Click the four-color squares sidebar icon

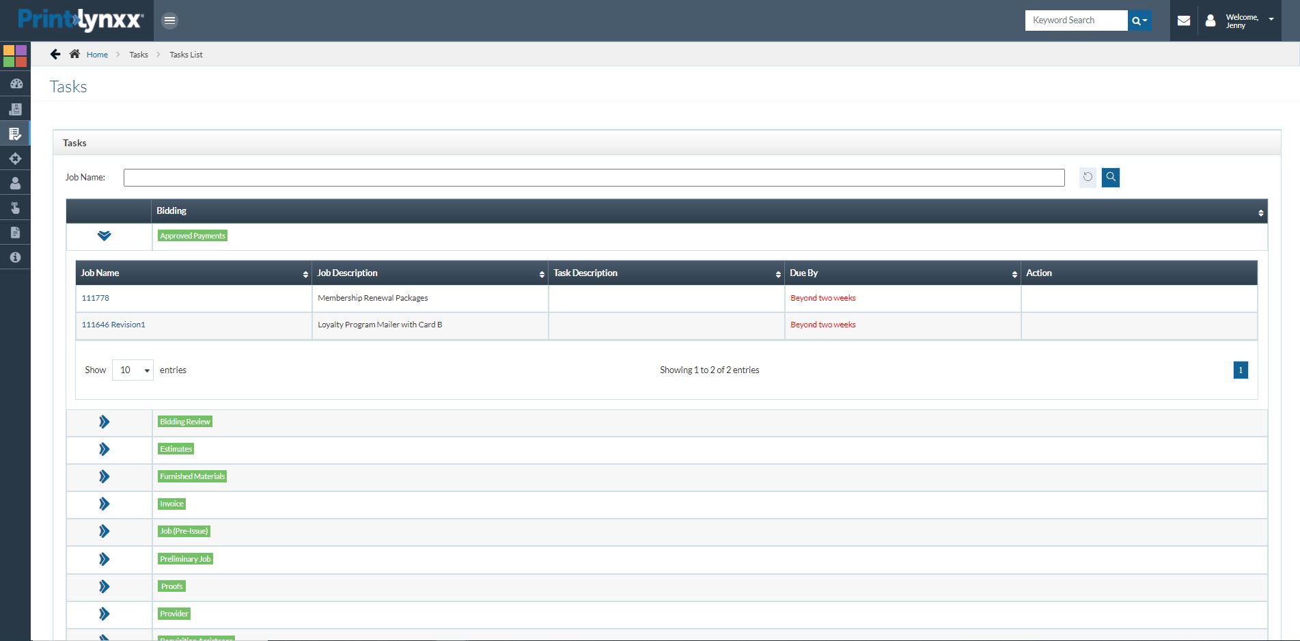point(15,56)
